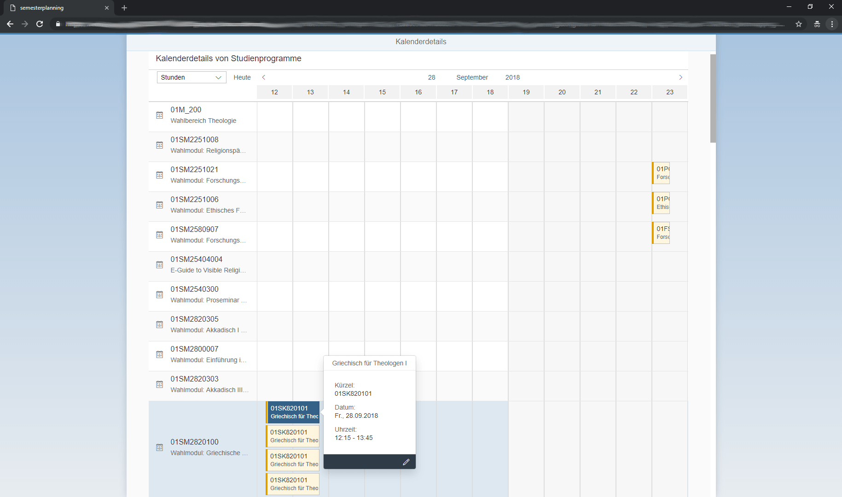
Task: Click the calendar icon beside 01M_200
Action: (159, 115)
